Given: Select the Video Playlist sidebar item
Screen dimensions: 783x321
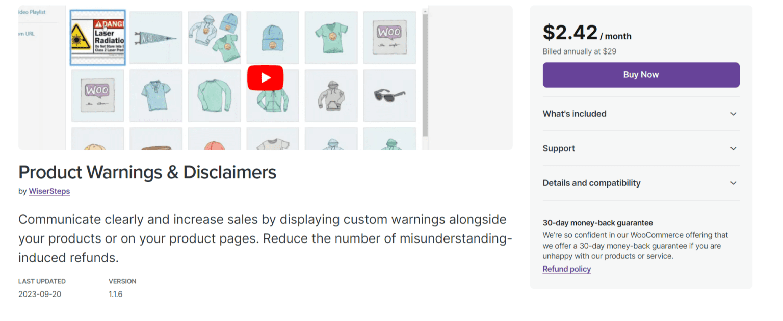Looking at the screenshot, I should 31,12.
